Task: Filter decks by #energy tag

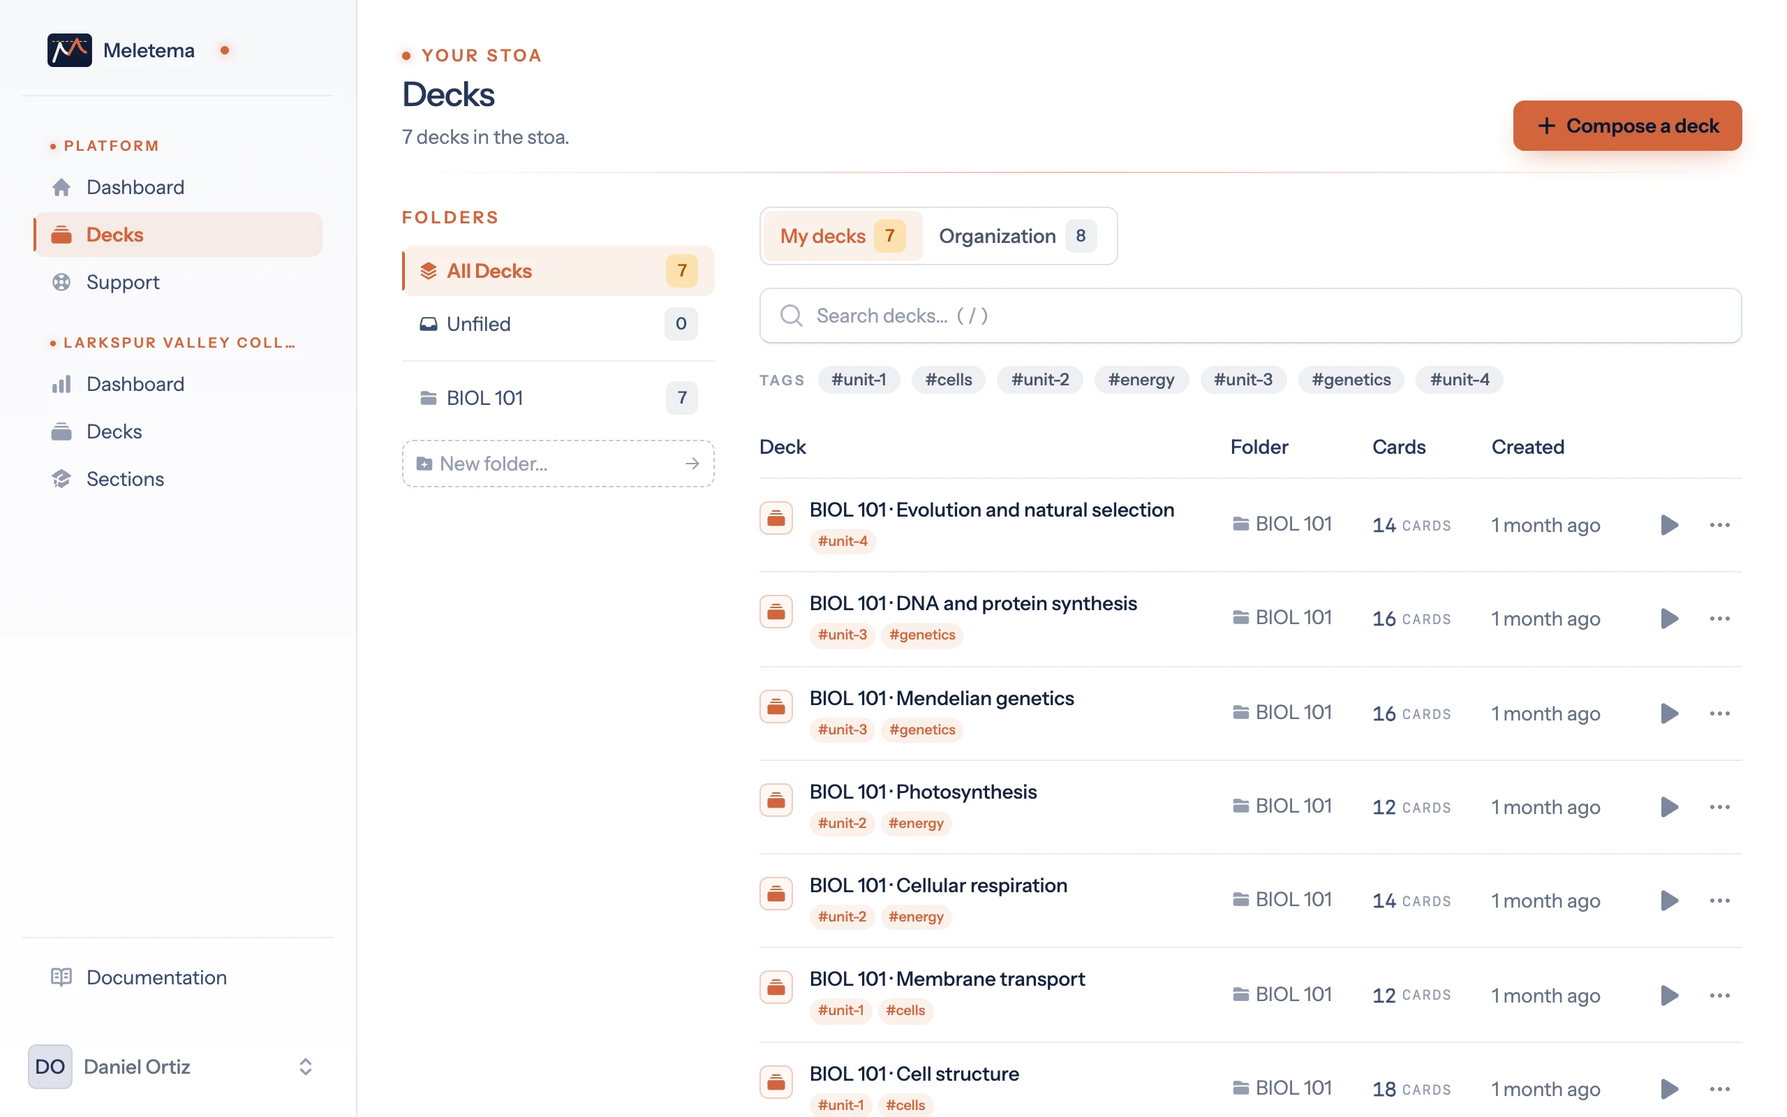Action: [x=1141, y=380]
